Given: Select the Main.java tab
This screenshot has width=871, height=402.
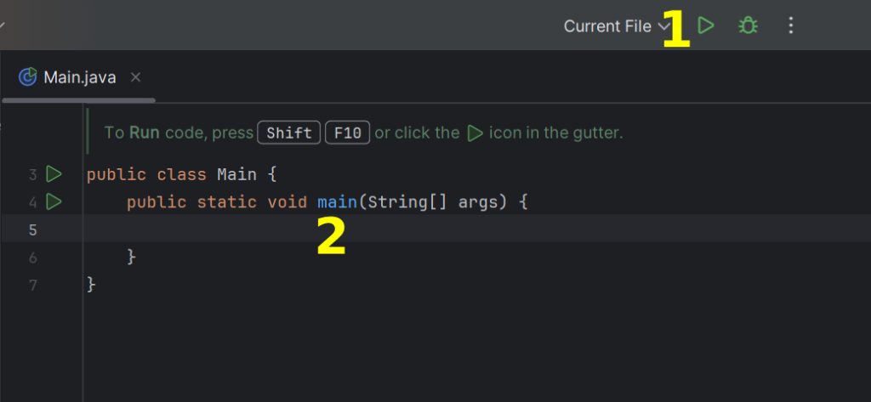Looking at the screenshot, I should coord(79,77).
